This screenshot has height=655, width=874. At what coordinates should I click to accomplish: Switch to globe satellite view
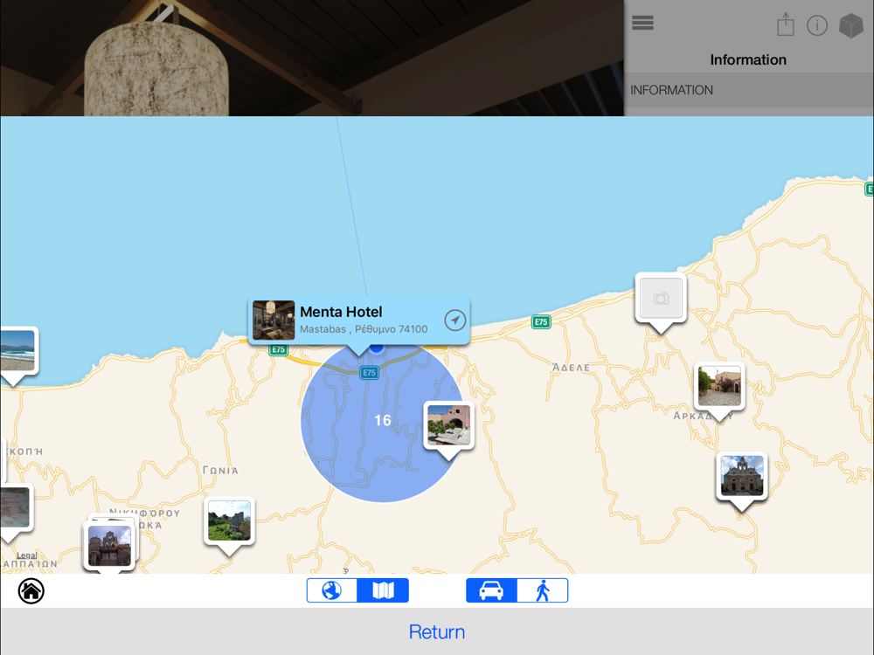tap(332, 590)
